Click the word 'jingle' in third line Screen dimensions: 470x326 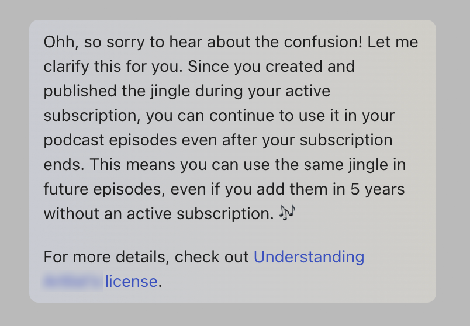pos(170,91)
